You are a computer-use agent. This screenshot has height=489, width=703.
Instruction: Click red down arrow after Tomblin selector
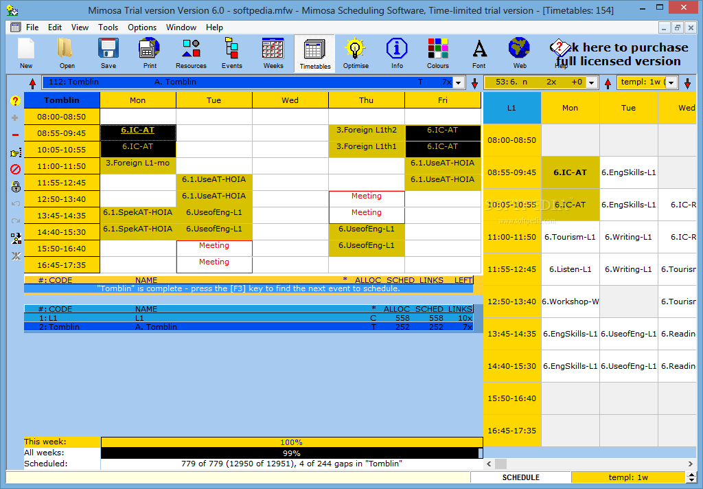coord(475,83)
